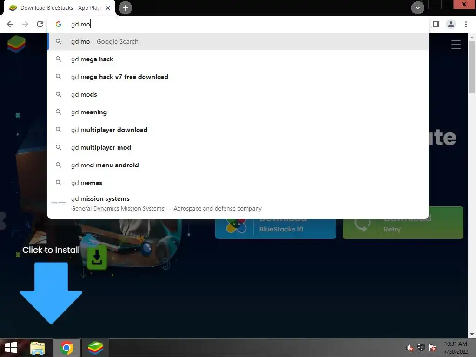Viewport: 476px width, 357px height.
Task: Click the Chrome taskbar icon
Action: [66, 348]
